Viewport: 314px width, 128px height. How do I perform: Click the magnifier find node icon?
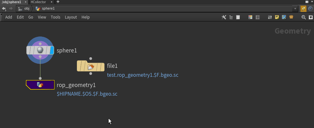tap(304, 17)
